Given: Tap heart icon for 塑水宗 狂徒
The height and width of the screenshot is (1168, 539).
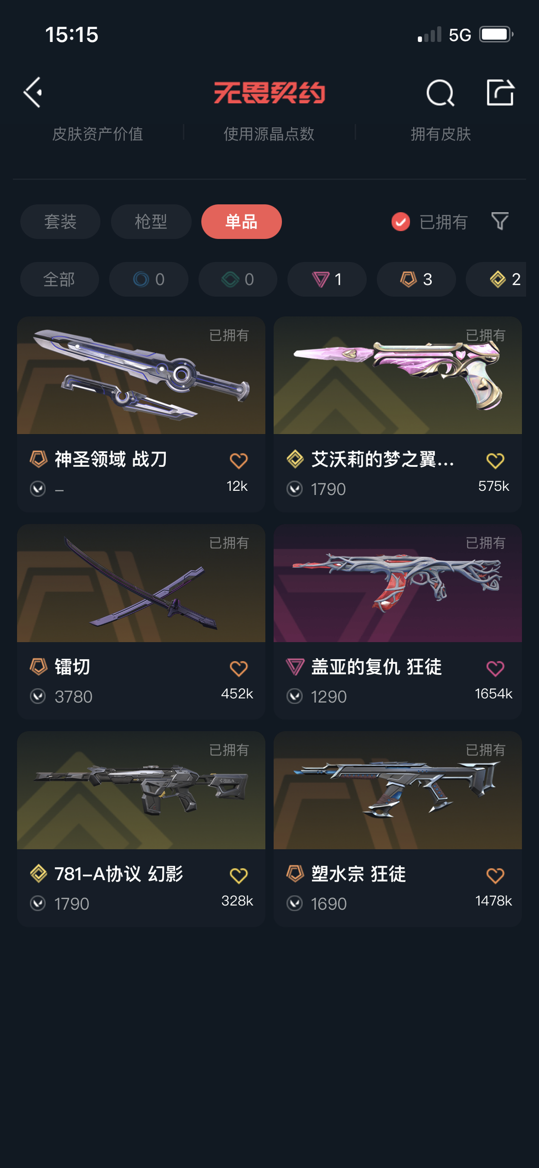Looking at the screenshot, I should [495, 875].
